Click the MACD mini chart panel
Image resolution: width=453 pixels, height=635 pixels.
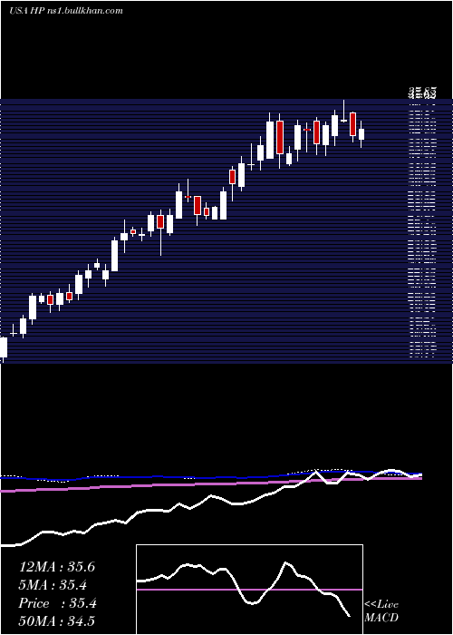pos(249,590)
